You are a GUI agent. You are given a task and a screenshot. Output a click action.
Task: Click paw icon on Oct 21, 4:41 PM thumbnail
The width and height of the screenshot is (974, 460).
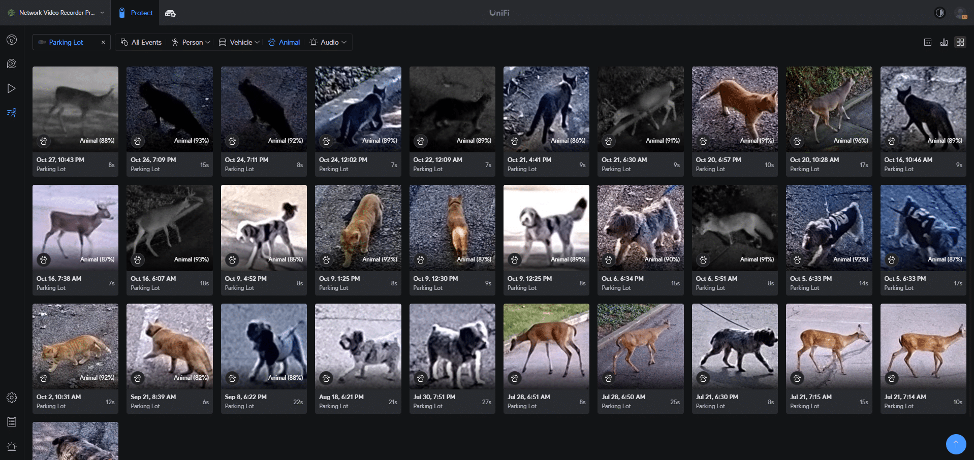(515, 141)
